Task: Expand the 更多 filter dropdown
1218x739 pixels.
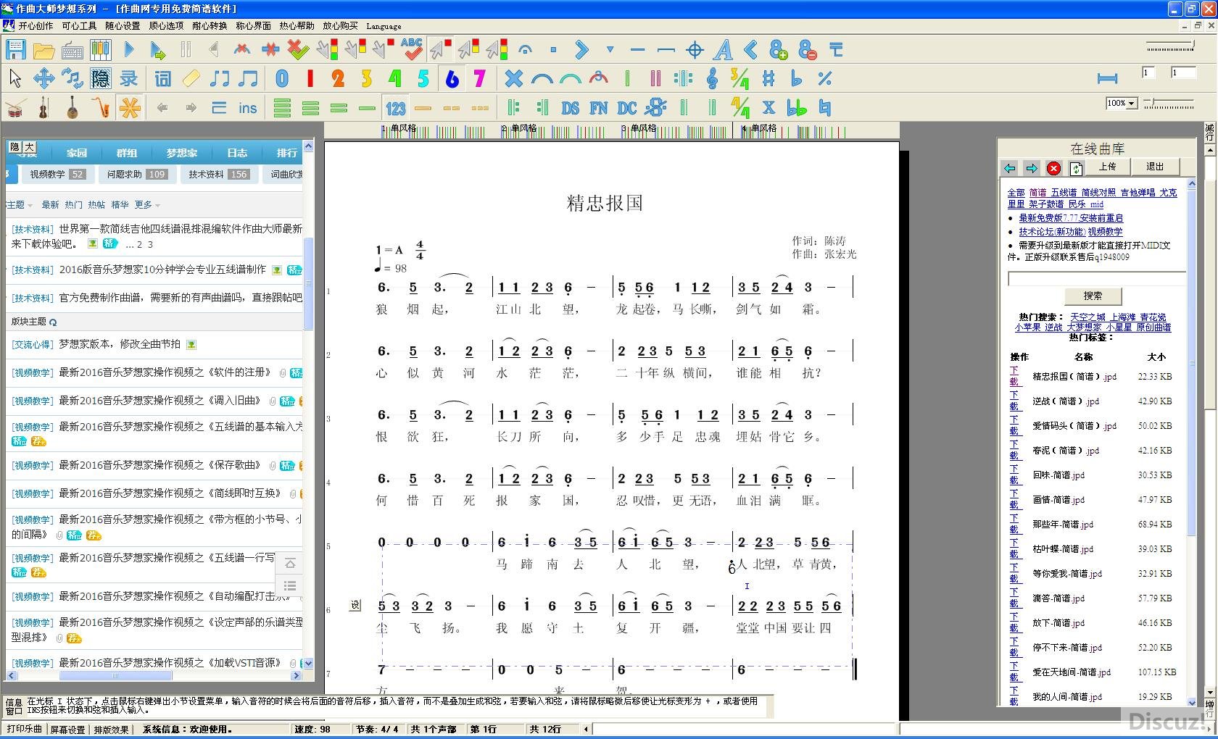Action: pos(147,205)
